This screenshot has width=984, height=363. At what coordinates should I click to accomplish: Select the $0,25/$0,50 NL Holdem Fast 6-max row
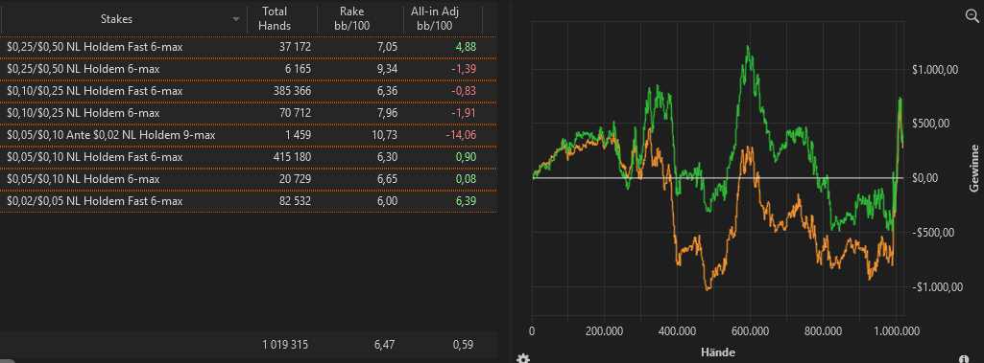click(249, 47)
